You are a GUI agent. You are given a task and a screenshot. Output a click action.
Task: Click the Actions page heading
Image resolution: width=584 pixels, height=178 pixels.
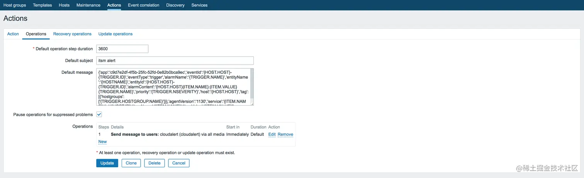(15, 18)
